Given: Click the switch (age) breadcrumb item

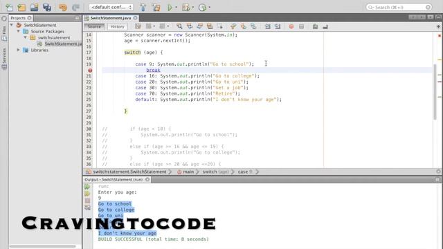Looking at the screenshot, I should click(x=215, y=172).
